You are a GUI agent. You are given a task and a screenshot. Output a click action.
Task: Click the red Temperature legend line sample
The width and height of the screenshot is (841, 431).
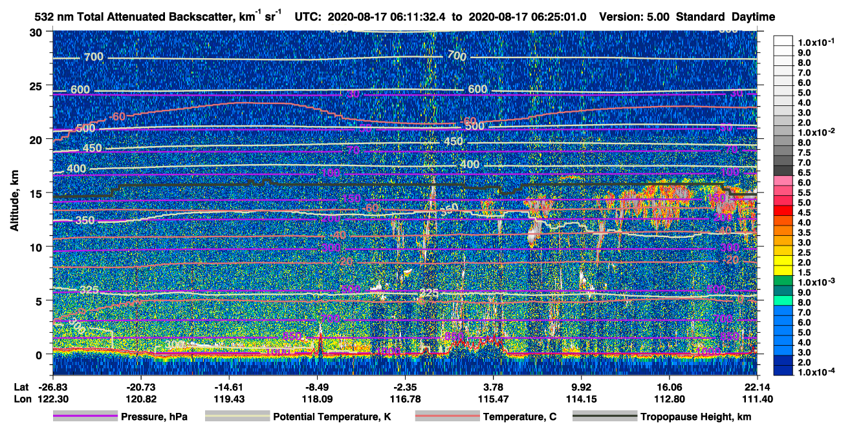[448, 417]
